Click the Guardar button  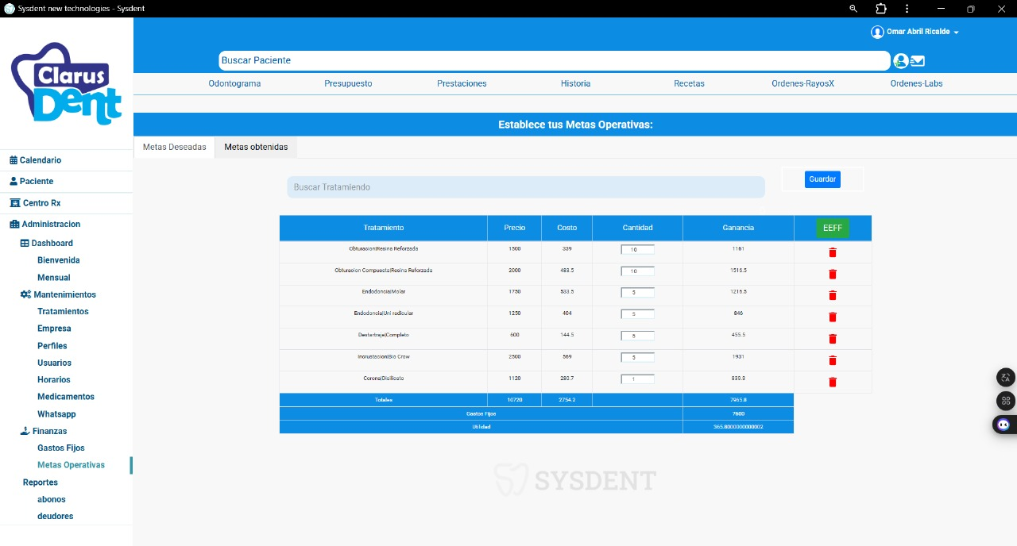(822, 179)
